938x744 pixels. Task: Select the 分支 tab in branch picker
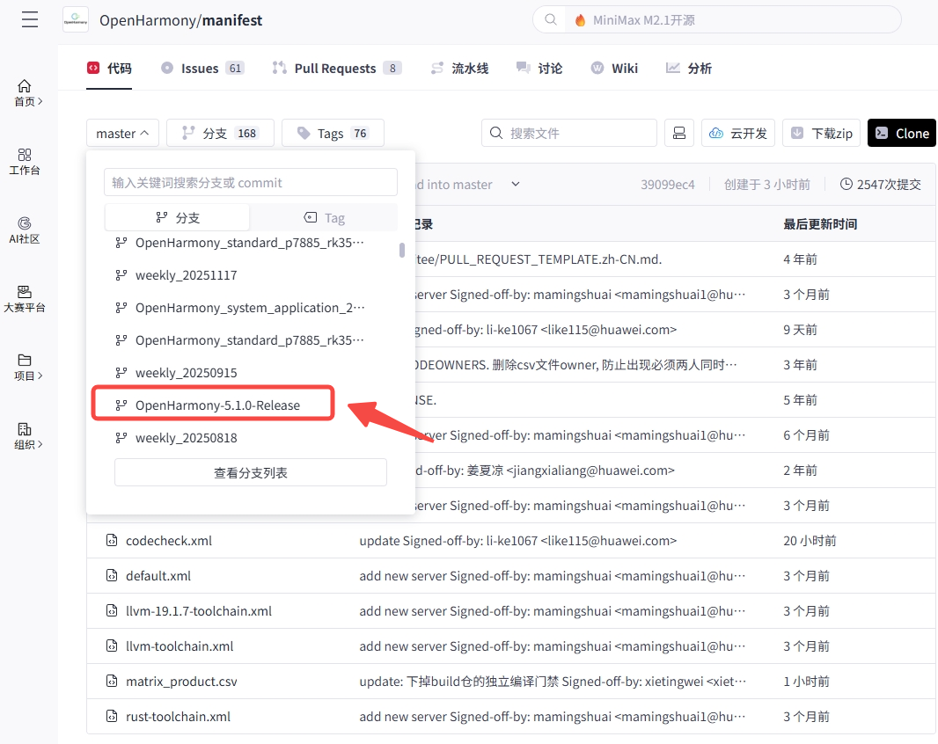click(x=177, y=217)
